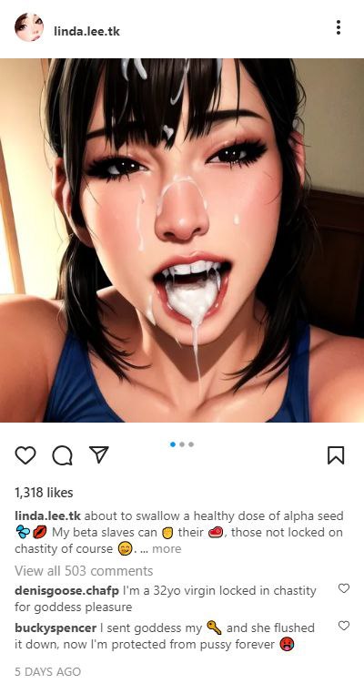Like the denisgoose.chafp comment heart
The image size is (364, 694).
(x=344, y=588)
